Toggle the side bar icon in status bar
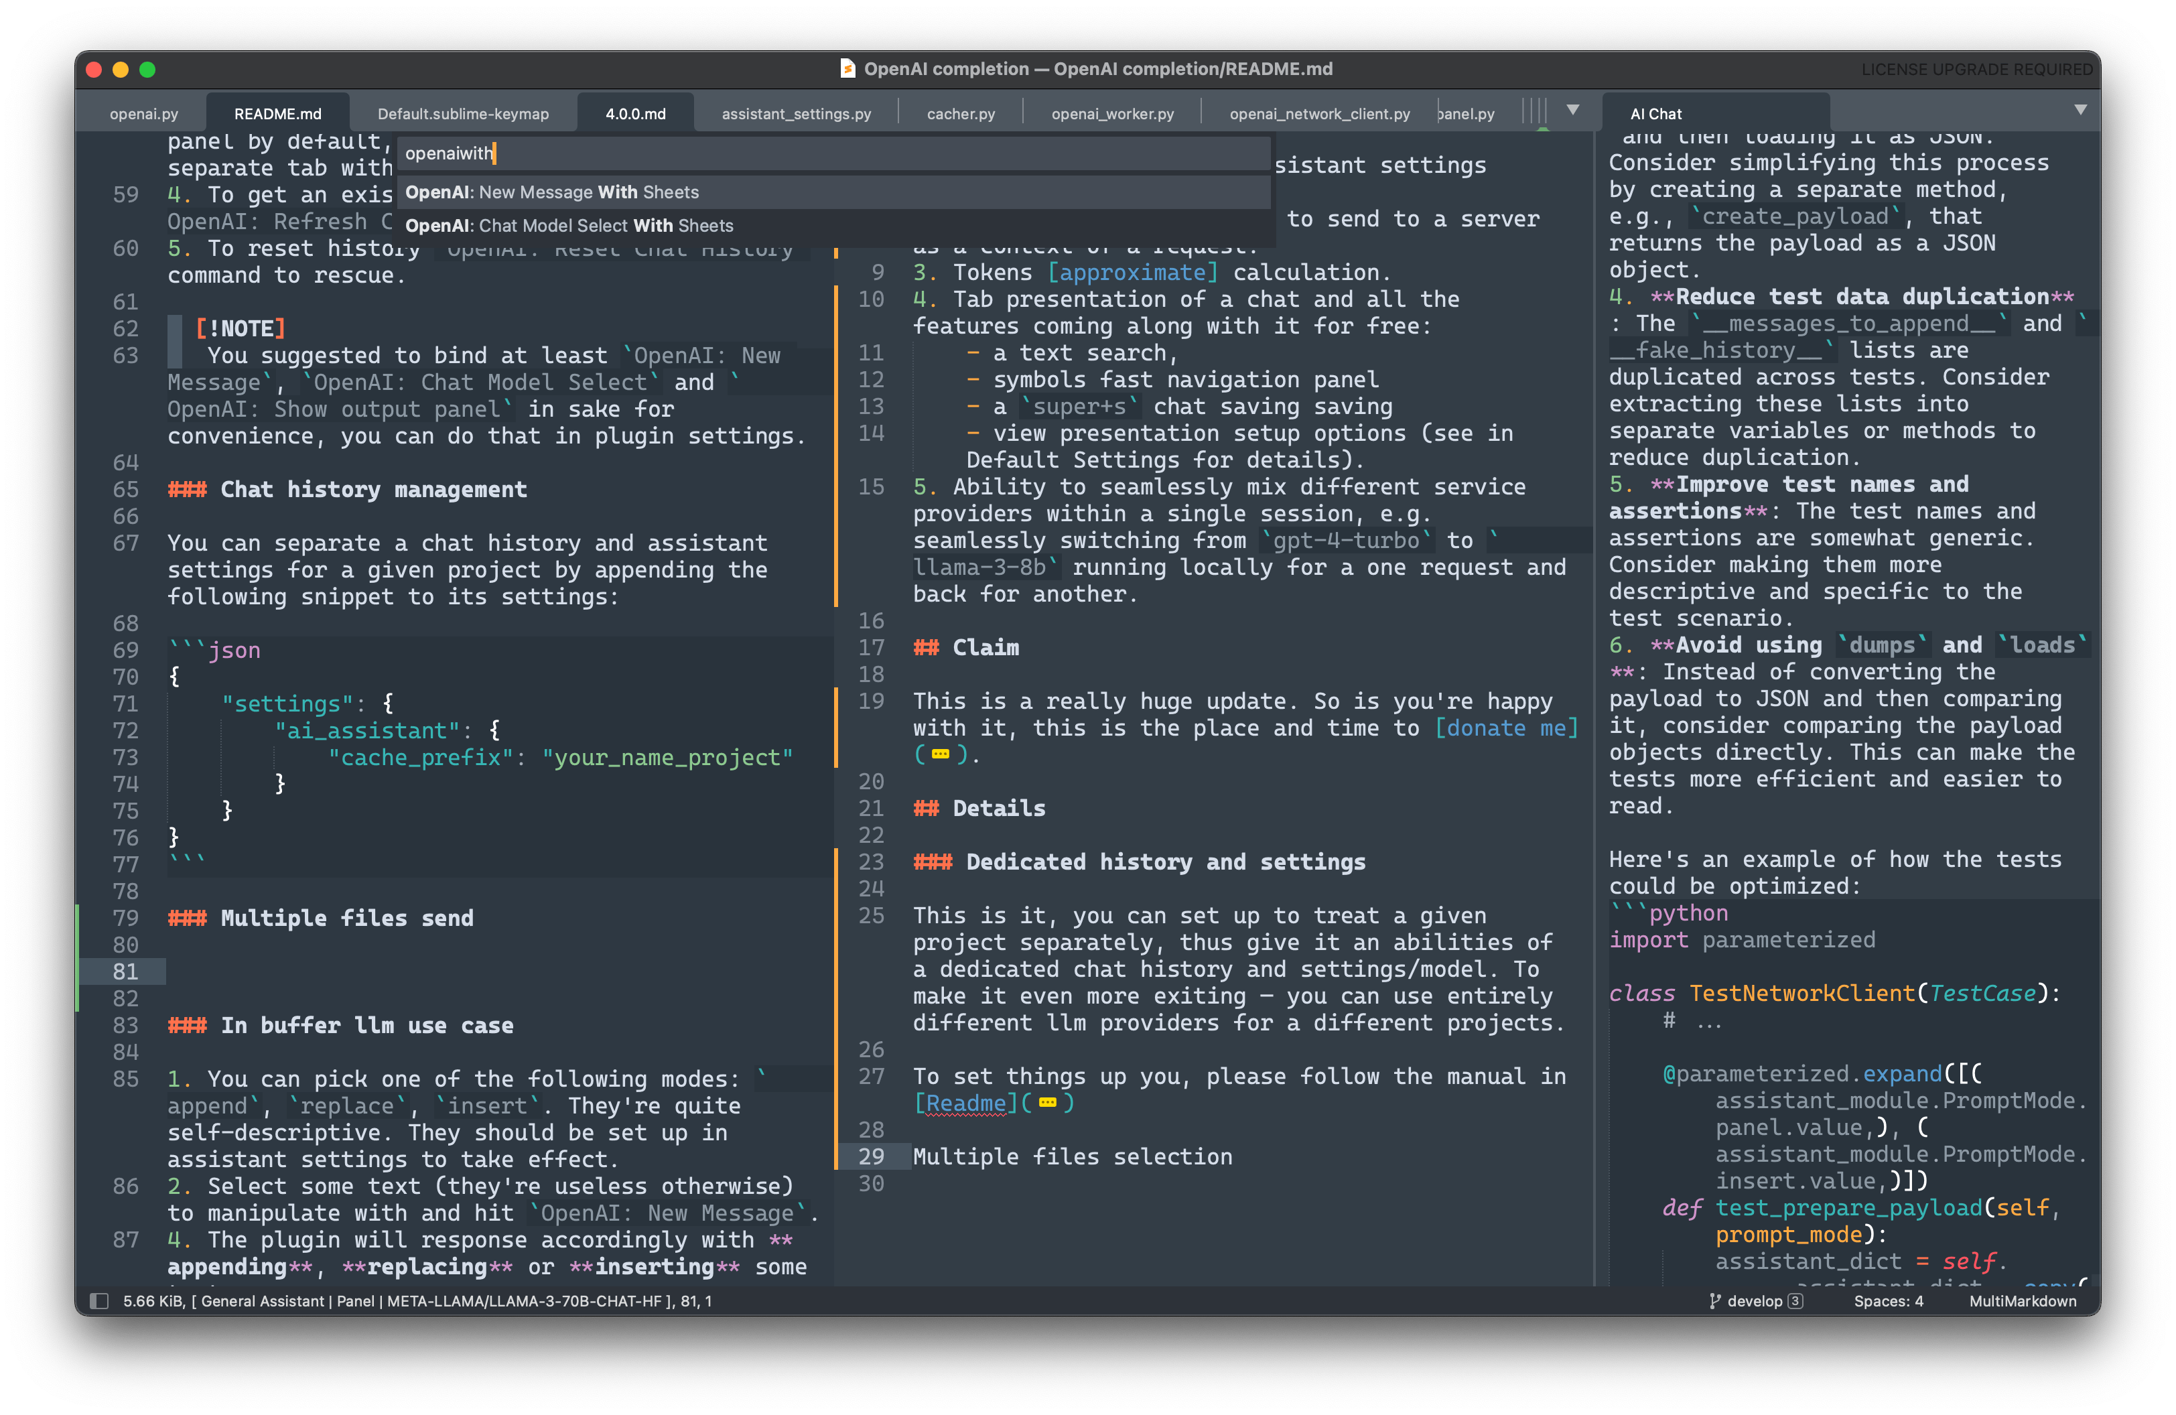 pos(100,1300)
